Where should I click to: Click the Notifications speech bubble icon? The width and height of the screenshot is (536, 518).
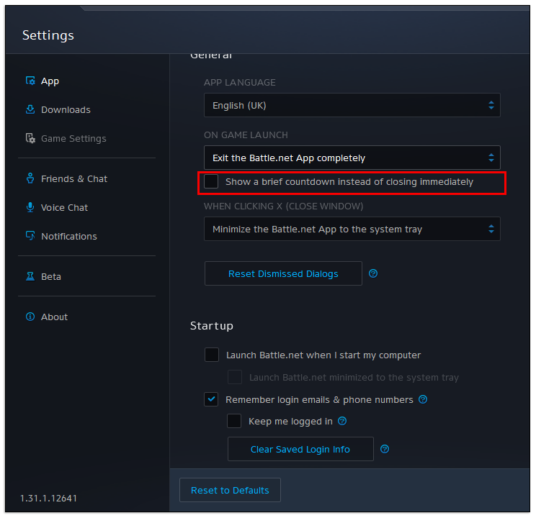(30, 235)
